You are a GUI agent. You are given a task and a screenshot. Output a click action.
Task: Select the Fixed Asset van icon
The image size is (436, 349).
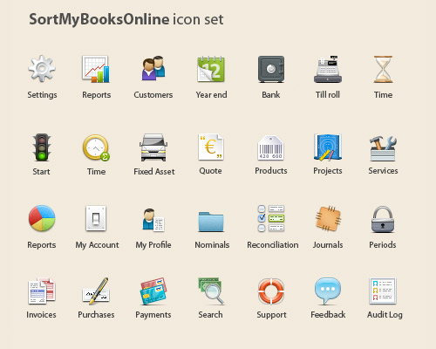153,147
